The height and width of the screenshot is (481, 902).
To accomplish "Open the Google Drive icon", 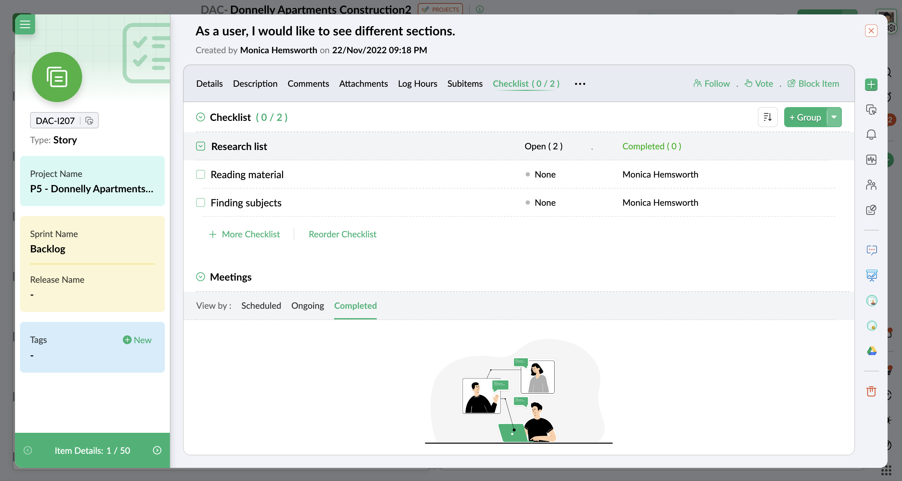I will pyautogui.click(x=871, y=350).
